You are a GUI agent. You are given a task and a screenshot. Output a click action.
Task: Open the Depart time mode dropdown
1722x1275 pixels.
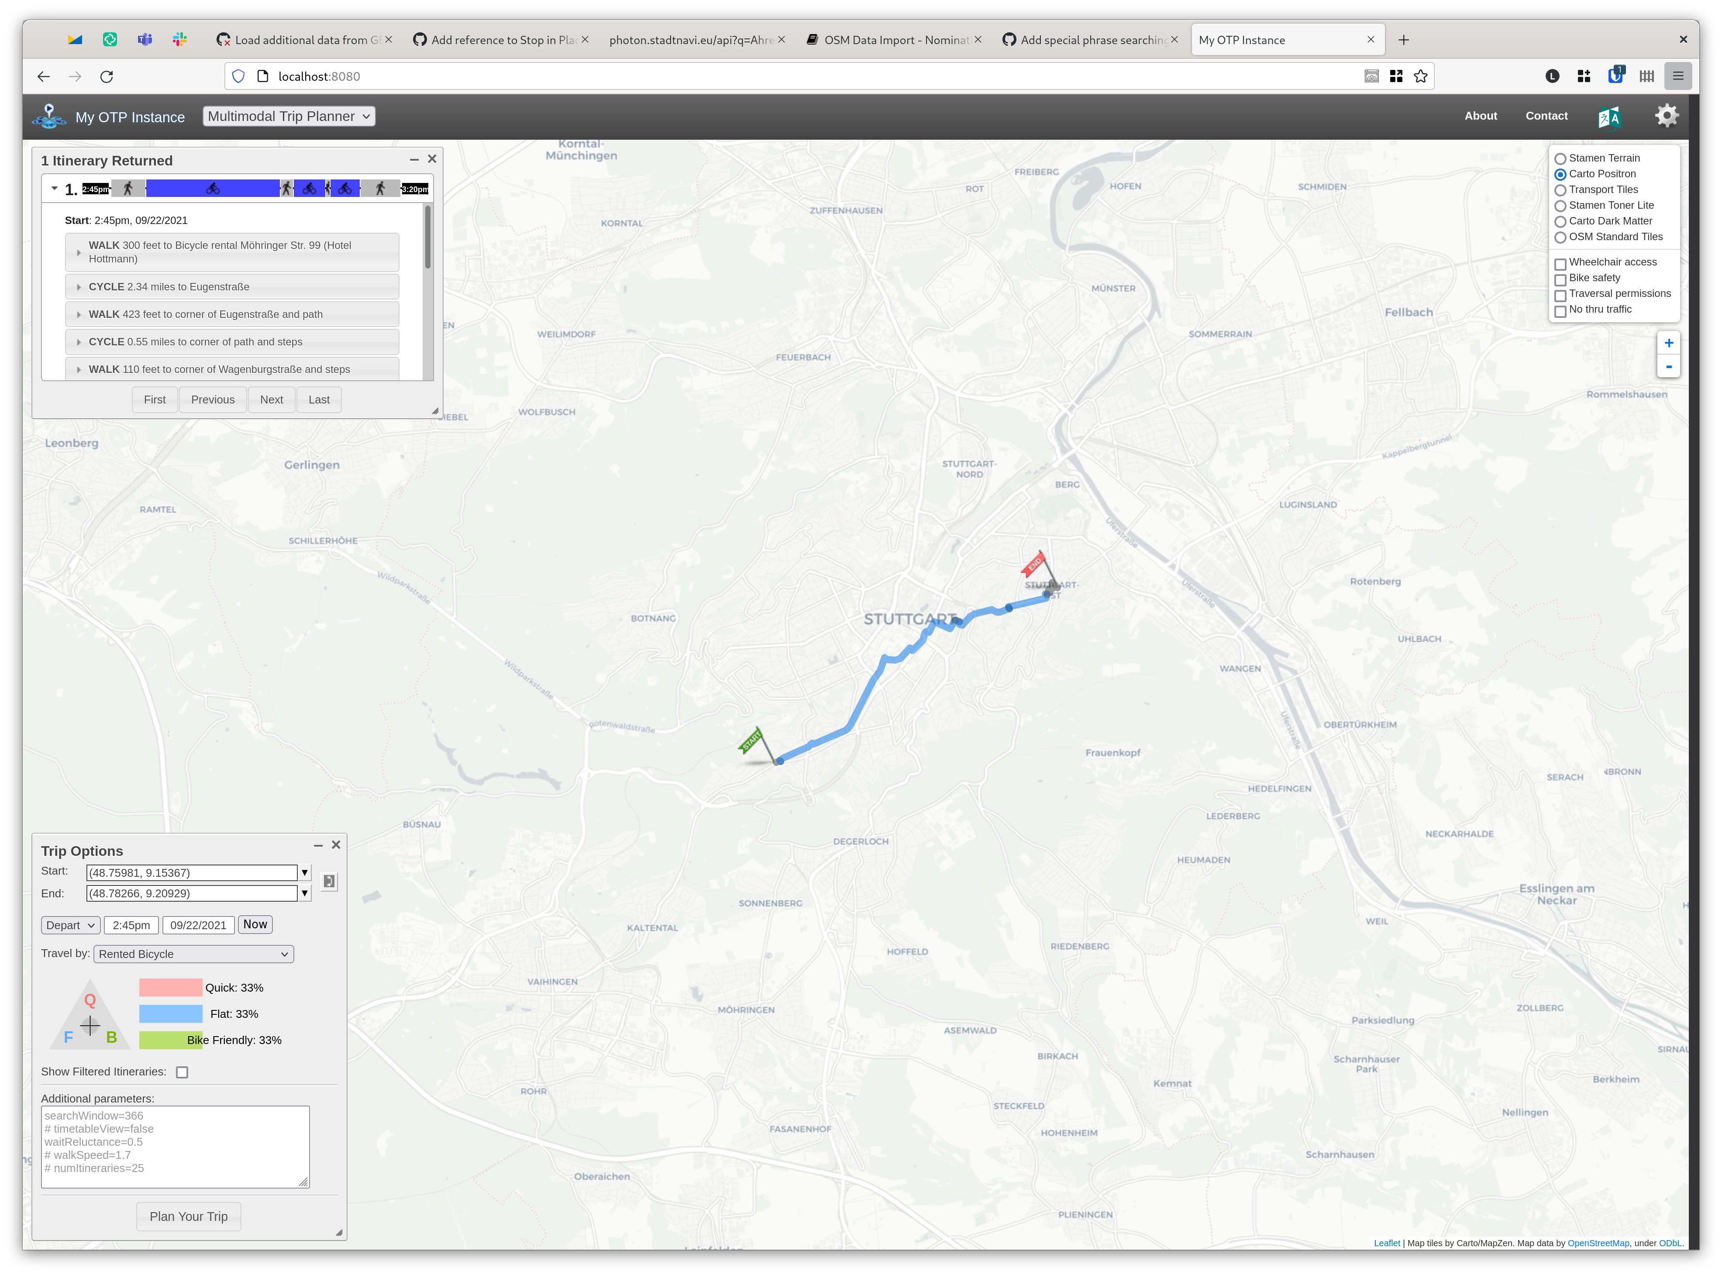tap(70, 925)
